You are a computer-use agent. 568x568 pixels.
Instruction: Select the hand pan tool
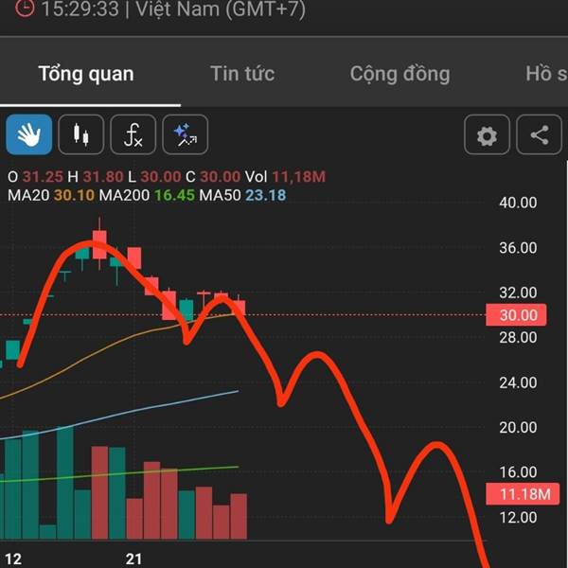[x=29, y=134]
